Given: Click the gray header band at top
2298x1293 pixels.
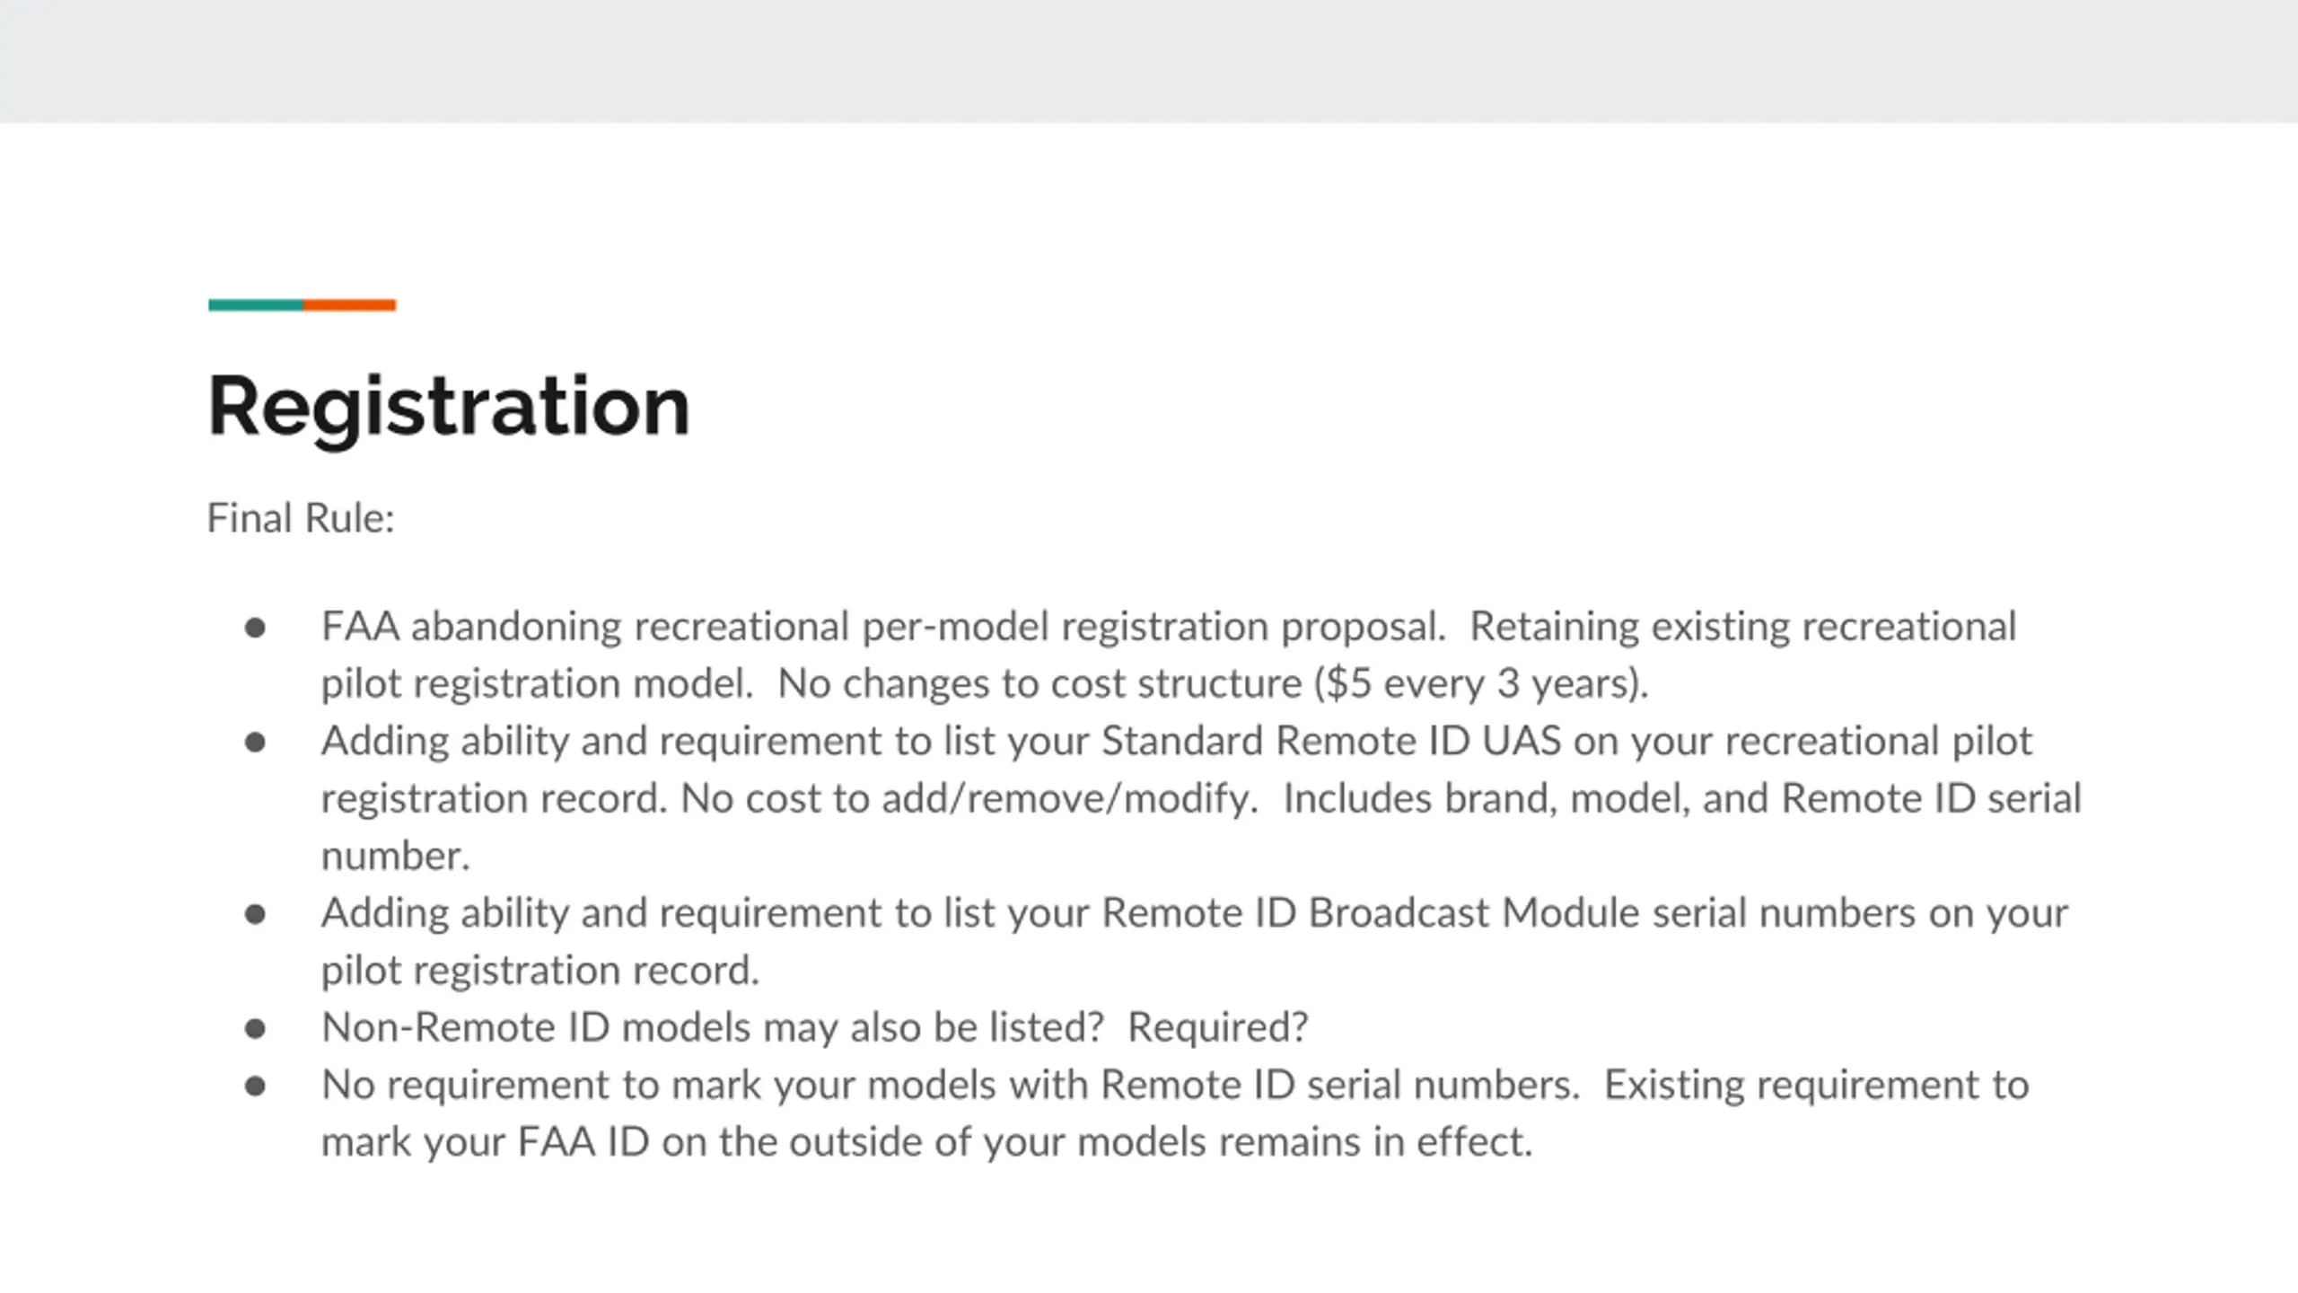Looking at the screenshot, I should click(x=1149, y=61).
